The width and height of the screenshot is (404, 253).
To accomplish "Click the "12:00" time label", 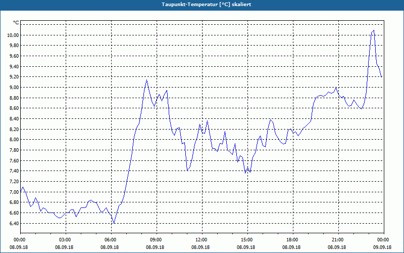I will tap(202, 240).
